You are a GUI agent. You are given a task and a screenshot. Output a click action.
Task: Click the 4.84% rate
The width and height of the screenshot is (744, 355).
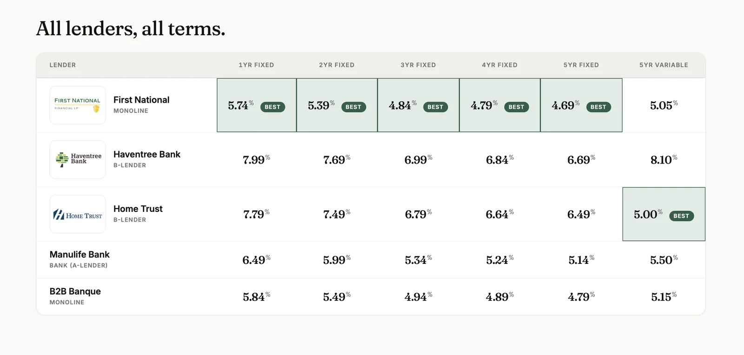(x=403, y=105)
